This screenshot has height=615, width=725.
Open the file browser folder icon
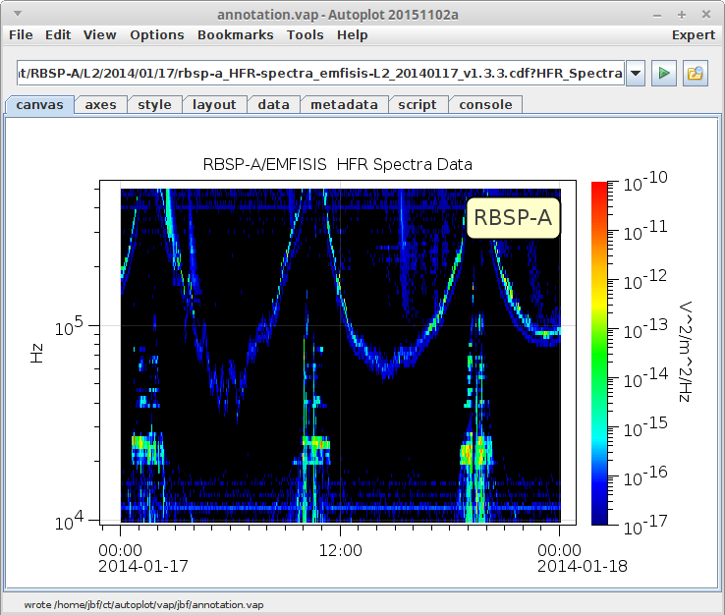pos(696,74)
